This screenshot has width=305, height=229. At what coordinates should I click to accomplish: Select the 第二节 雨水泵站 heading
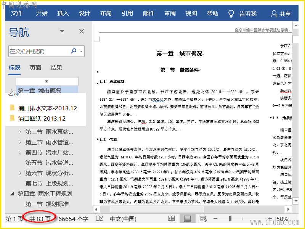(49, 132)
